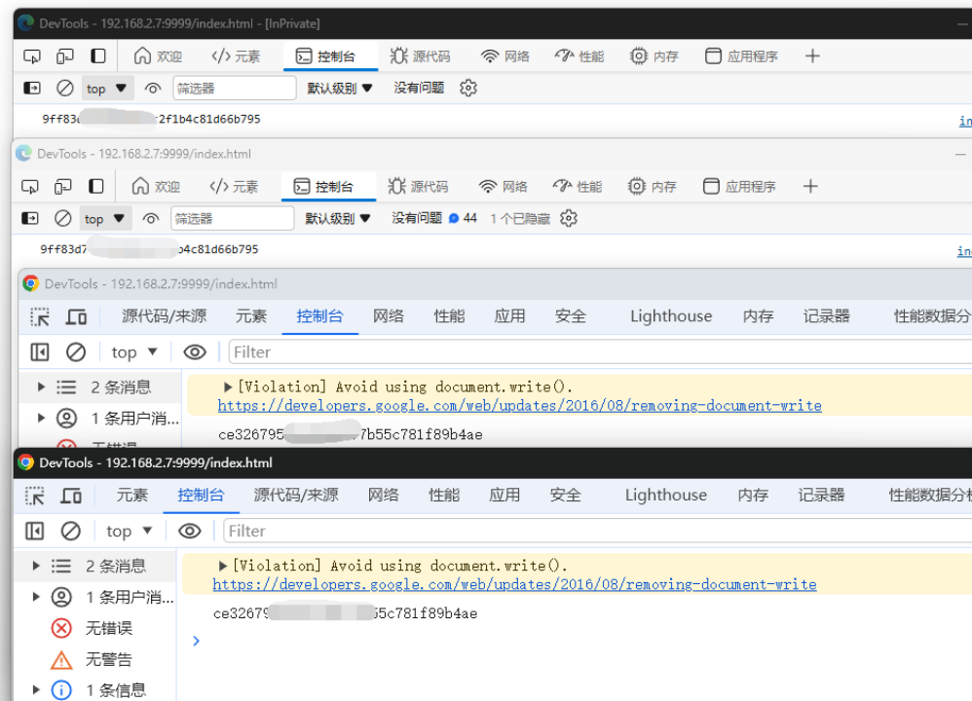Clear console icon in InPrivate DevTools window
The image size is (972, 701).
point(64,88)
